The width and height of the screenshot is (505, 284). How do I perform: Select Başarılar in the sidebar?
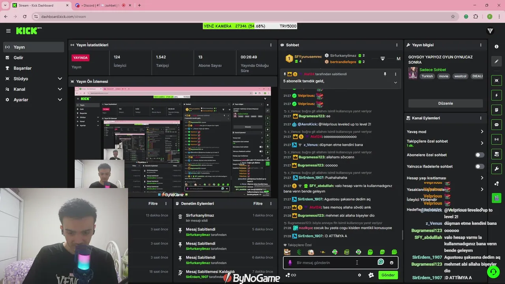click(x=34, y=68)
